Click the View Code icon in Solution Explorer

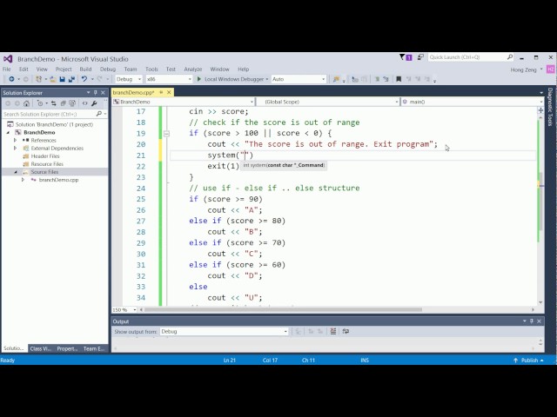pyautogui.click(x=85, y=103)
